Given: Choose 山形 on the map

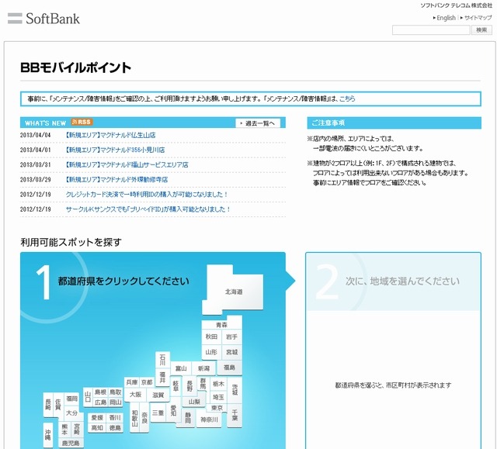Looking at the screenshot, I should tap(211, 352).
